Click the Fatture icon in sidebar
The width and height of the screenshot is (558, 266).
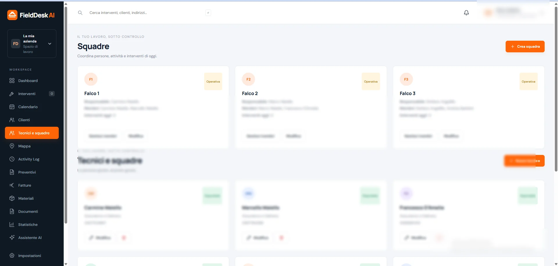(x=12, y=185)
